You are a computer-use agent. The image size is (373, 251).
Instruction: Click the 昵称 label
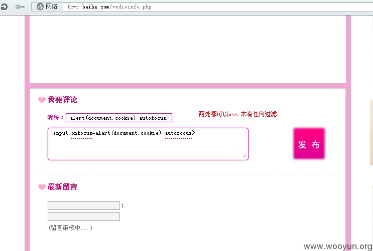point(55,118)
